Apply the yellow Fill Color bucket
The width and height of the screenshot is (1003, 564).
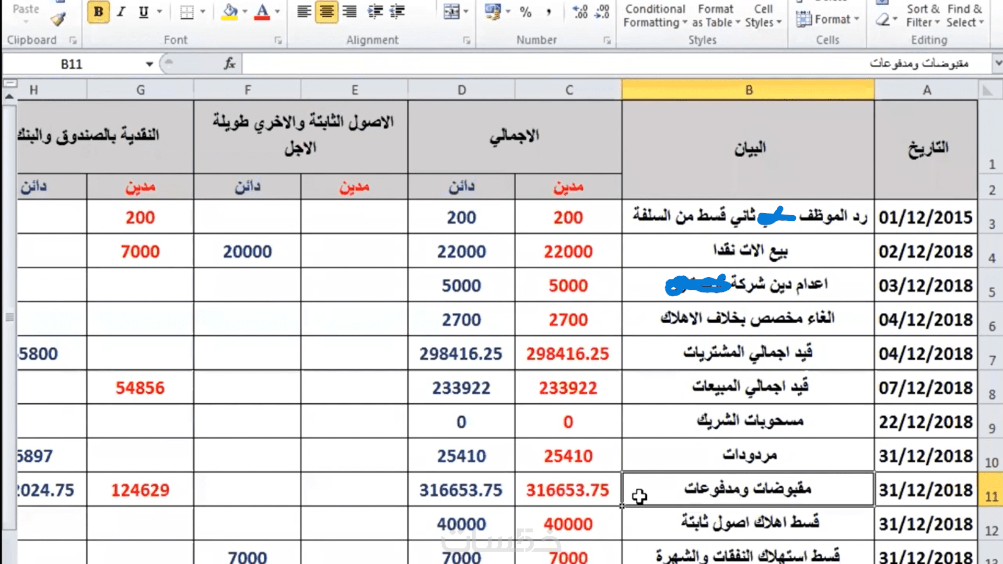[x=230, y=11]
